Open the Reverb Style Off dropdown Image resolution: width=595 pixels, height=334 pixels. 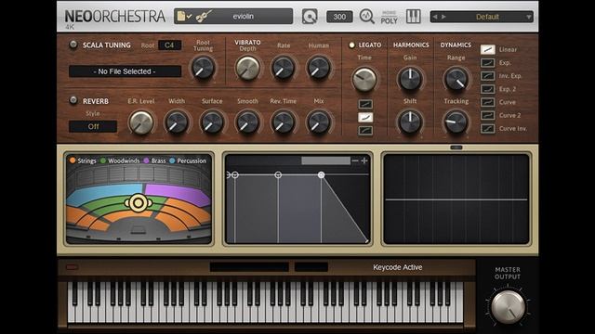coord(93,126)
